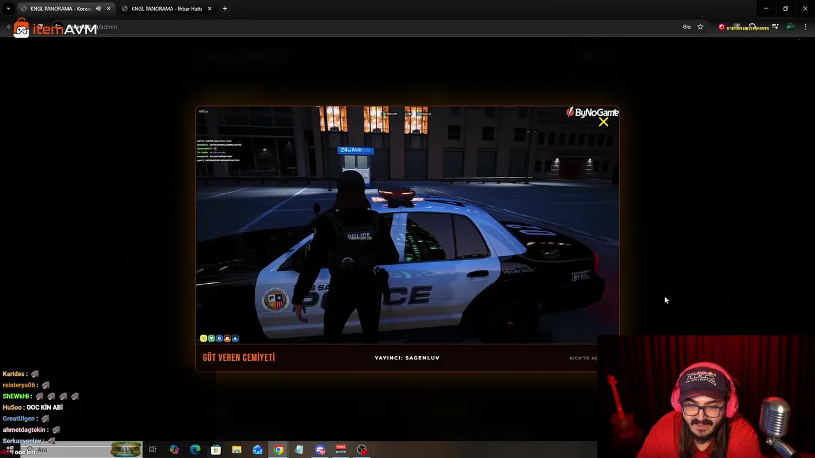Switch to KNGL PANORAMA - İhbar Hattı tab
The height and width of the screenshot is (458, 815).
[x=167, y=9]
